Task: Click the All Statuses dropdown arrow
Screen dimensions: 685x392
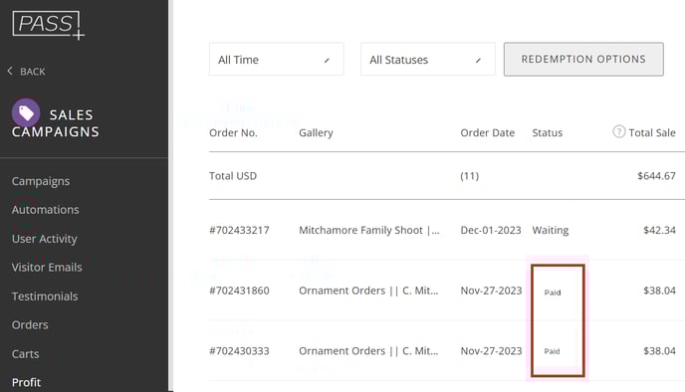Action: 478,61
